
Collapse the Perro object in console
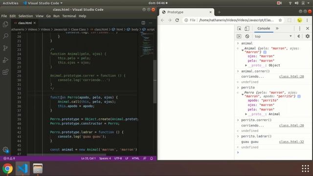pyautogui.click(x=243, y=94)
